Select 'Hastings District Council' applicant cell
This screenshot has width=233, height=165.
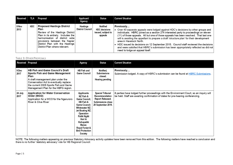coord(84,28)
